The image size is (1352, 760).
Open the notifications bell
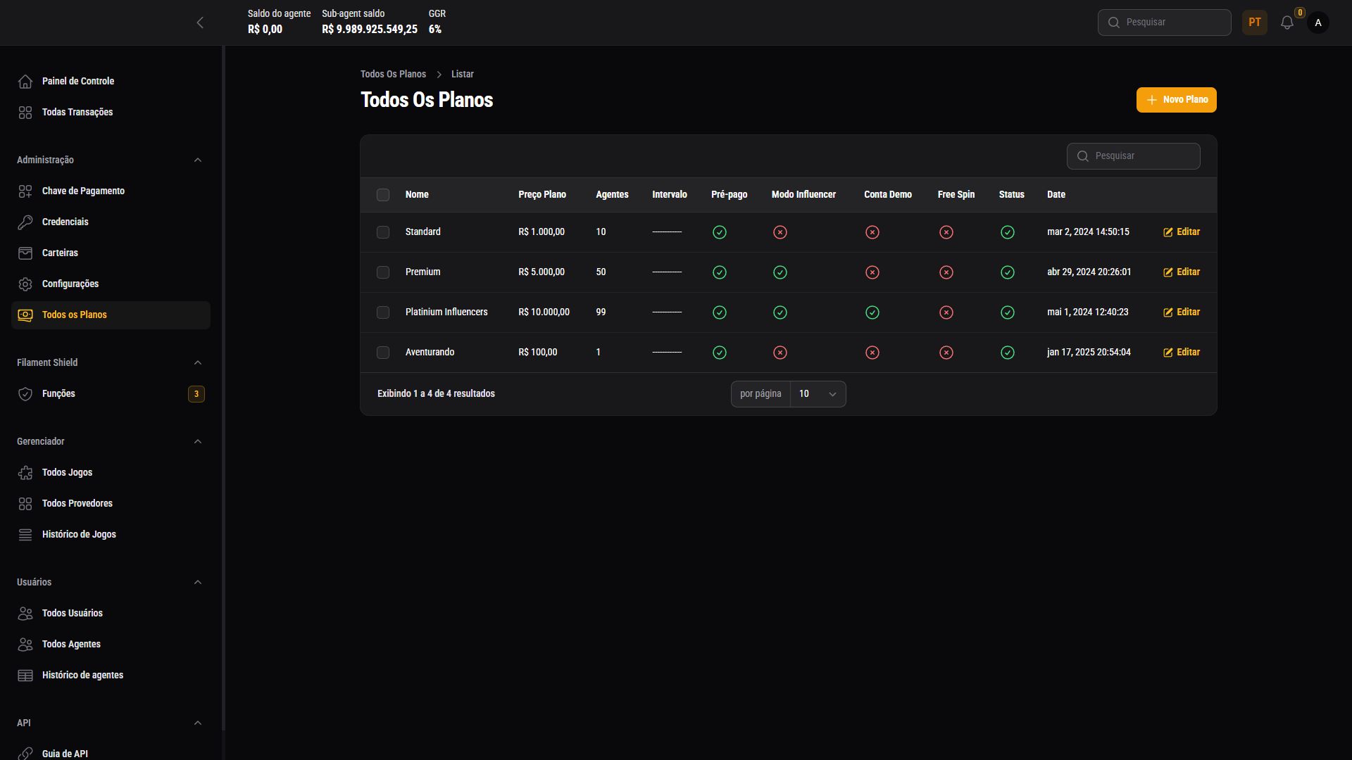click(x=1287, y=23)
